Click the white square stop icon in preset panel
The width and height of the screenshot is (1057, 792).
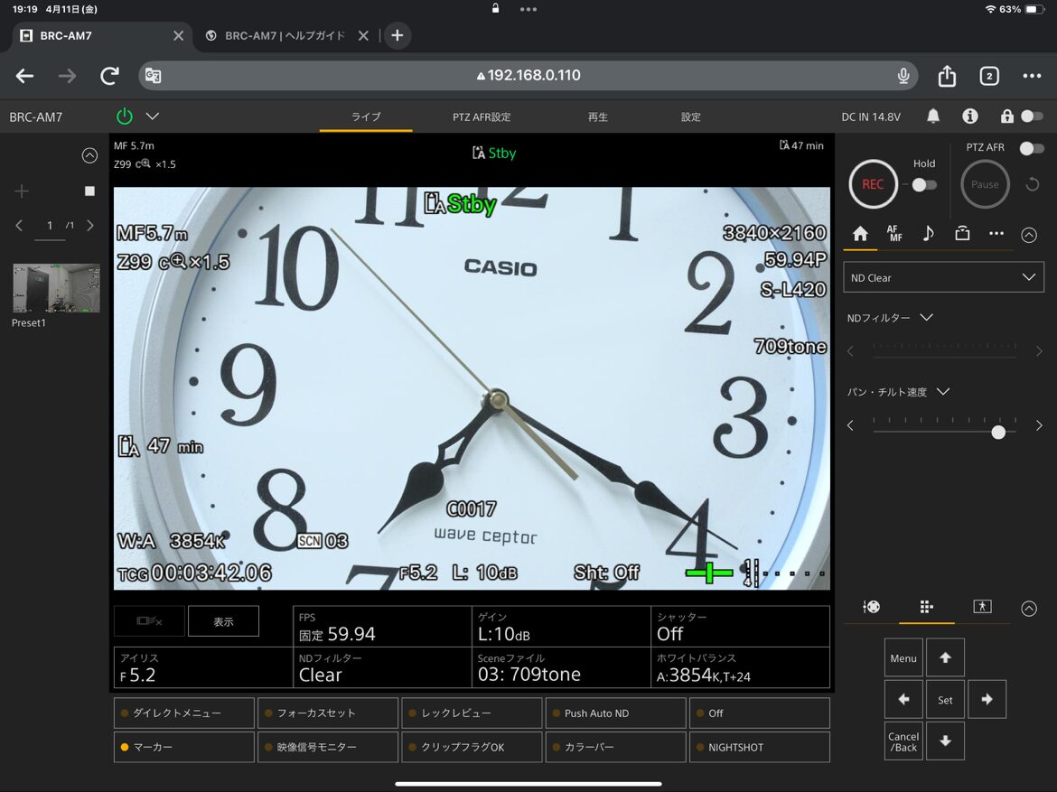pyautogui.click(x=89, y=191)
